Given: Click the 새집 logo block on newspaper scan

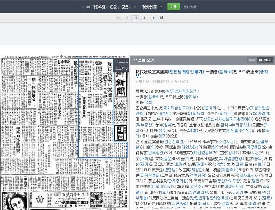Looking at the screenshot, I should coord(120,133).
